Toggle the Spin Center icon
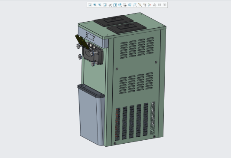231x158 pixels. tap(150, 5)
